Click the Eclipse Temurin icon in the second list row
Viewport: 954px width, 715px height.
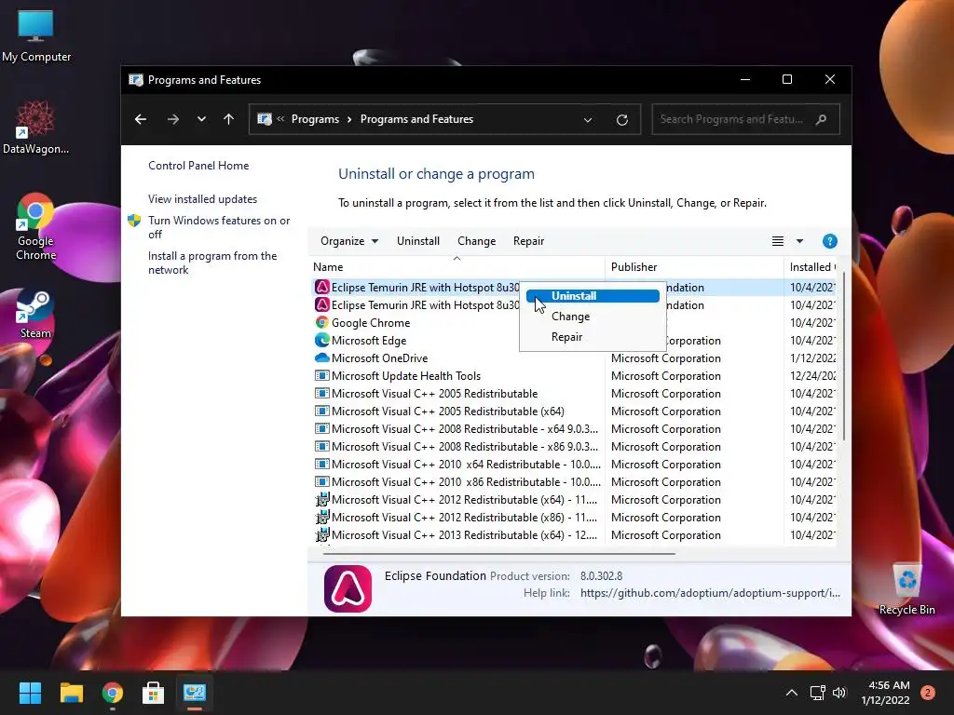[321, 304]
